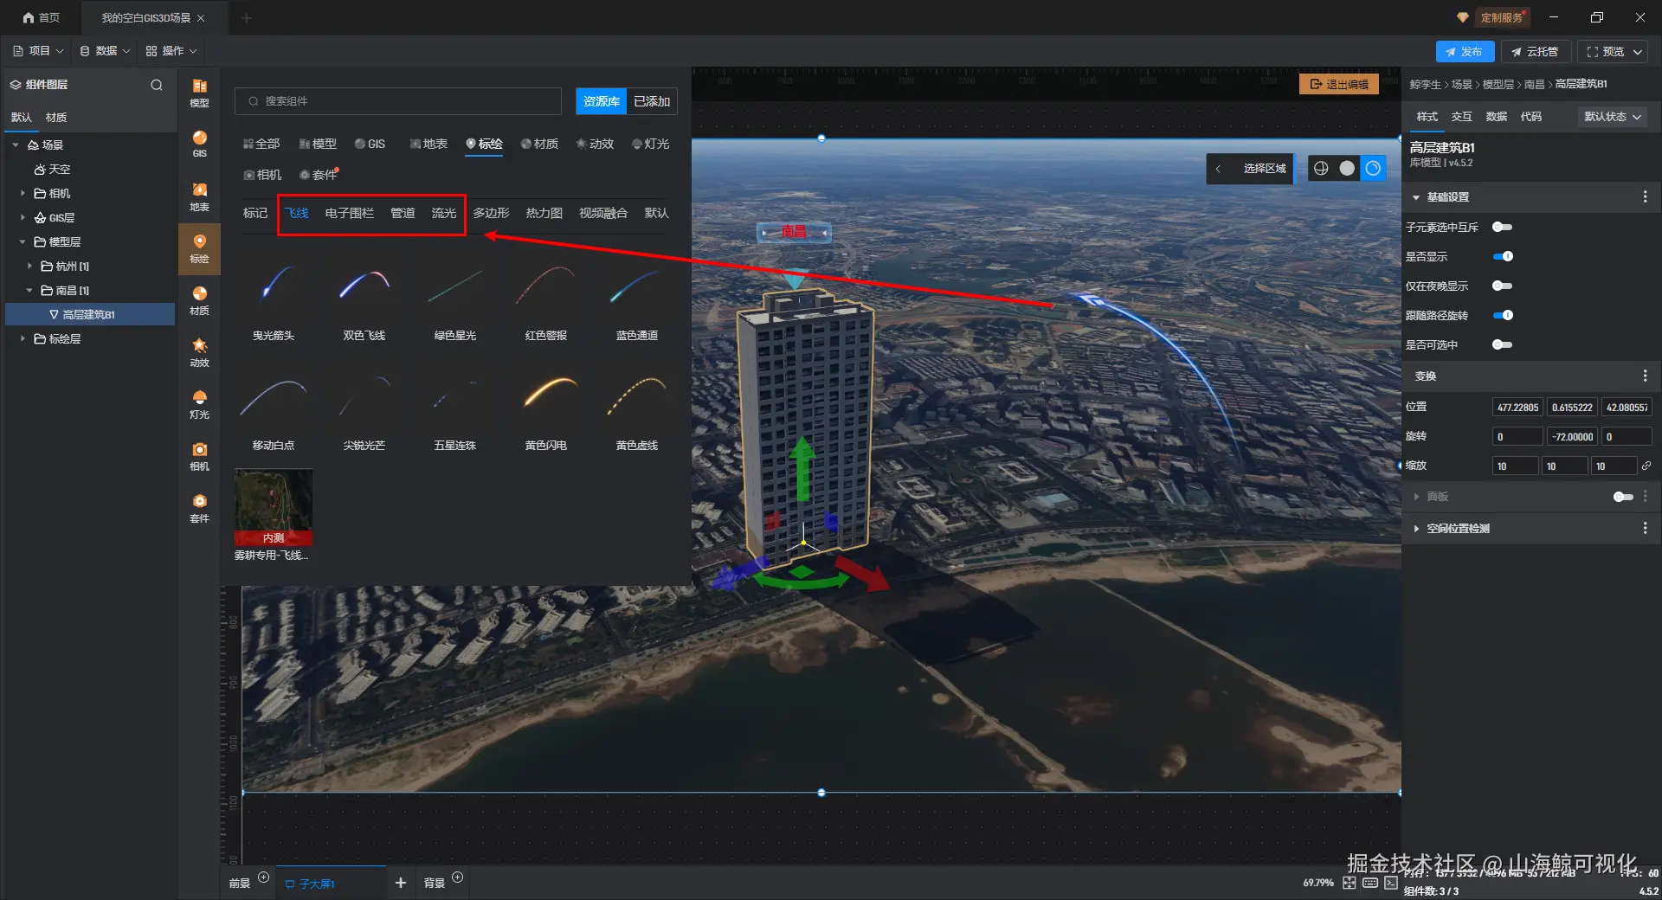
Task: Open 空间位置检测 more-options menu
Action: [x=1645, y=528]
